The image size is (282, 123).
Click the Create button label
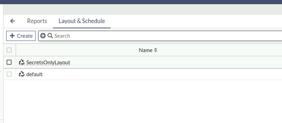25,36
